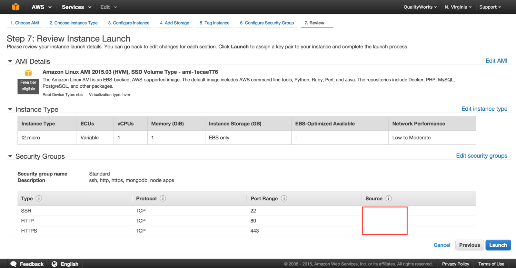Go to step 6 Configure Security Group tab
Image resolution: width=516 pixels, height=268 pixels.
[267, 23]
